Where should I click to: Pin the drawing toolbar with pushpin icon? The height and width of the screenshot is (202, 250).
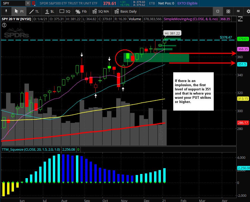[6, 11]
